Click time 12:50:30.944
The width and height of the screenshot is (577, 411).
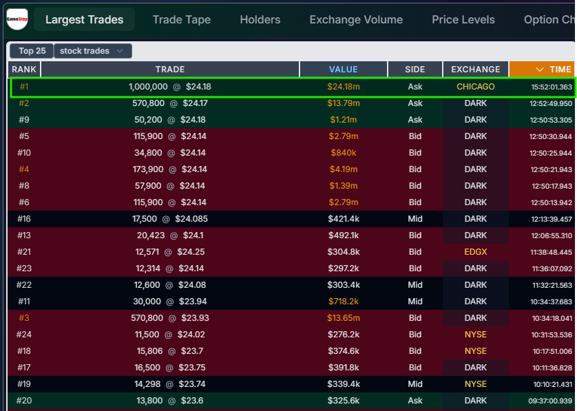[x=551, y=137]
